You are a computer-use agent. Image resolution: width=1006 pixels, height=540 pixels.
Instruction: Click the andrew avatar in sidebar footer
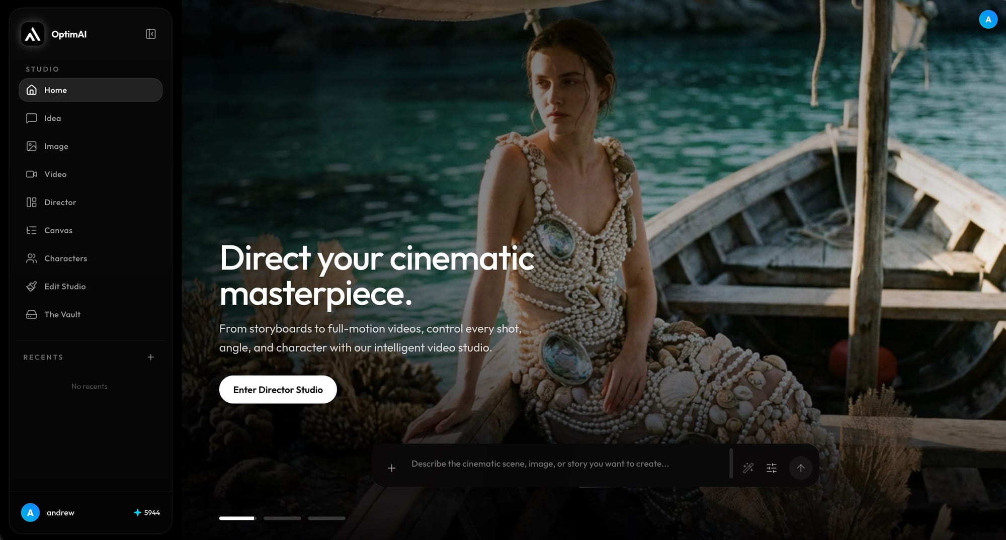30,512
